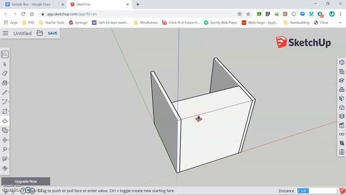Activate the Paint bucket tool
Image resolution: width=346 pixels, height=195 pixels.
5,83
